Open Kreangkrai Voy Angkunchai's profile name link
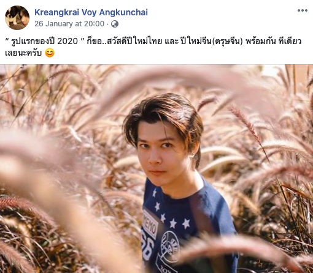This screenshot has height=273, width=313. point(91,12)
